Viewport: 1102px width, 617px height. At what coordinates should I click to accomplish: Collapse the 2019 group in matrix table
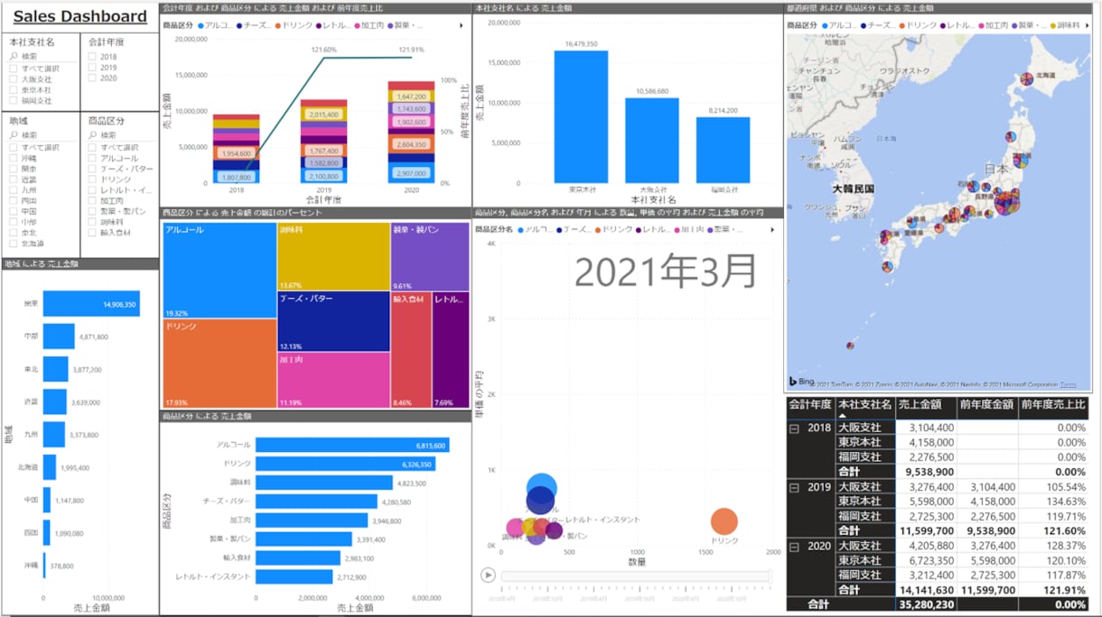[794, 487]
